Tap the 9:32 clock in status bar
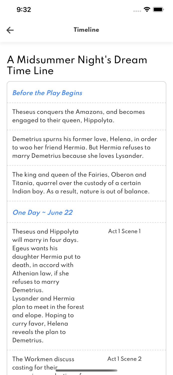Image resolution: width=173 pixels, height=375 pixels. (x=24, y=10)
